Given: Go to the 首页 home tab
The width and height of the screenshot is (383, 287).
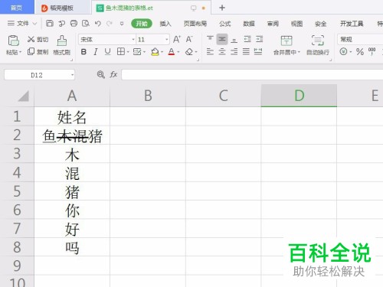Looking at the screenshot, I should pos(16,8).
